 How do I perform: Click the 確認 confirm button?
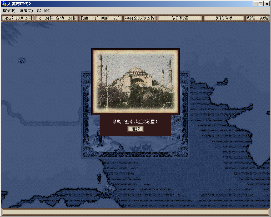(135, 129)
